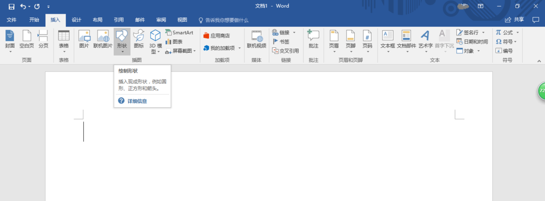Add a 批注 comment
545x201 pixels.
(x=313, y=39)
